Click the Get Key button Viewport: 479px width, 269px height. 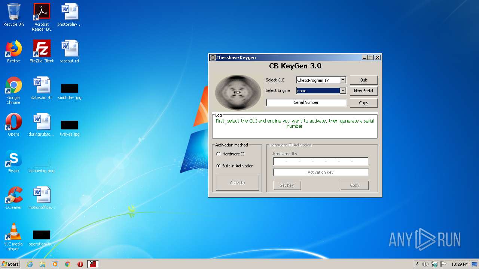tap(287, 185)
